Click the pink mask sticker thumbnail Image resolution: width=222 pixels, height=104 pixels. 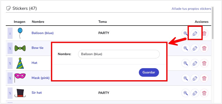click(x=20, y=77)
